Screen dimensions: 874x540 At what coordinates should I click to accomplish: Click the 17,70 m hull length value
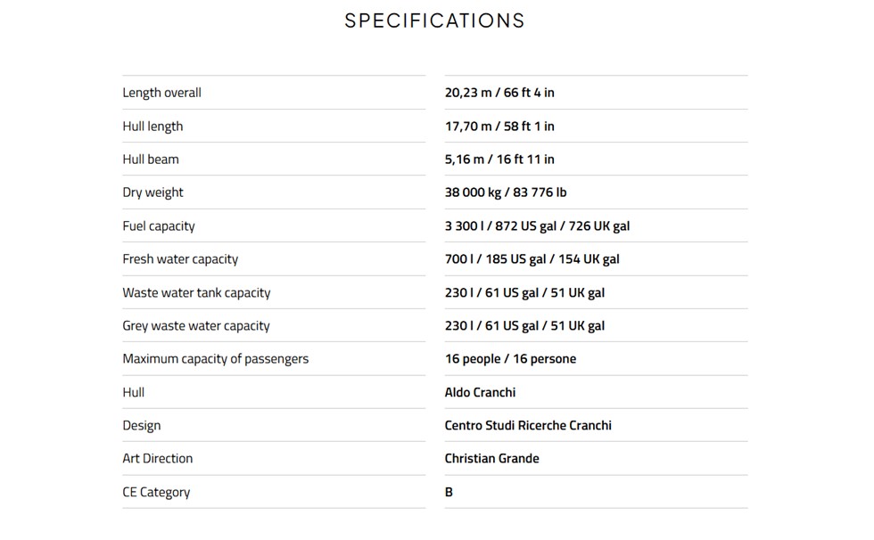[x=499, y=127]
